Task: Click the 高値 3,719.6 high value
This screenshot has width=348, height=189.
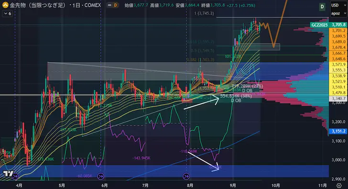Action: coord(162,5)
